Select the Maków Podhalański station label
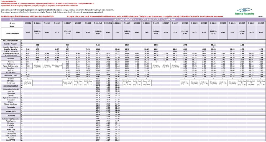The image size is (266, 142). 11,89
